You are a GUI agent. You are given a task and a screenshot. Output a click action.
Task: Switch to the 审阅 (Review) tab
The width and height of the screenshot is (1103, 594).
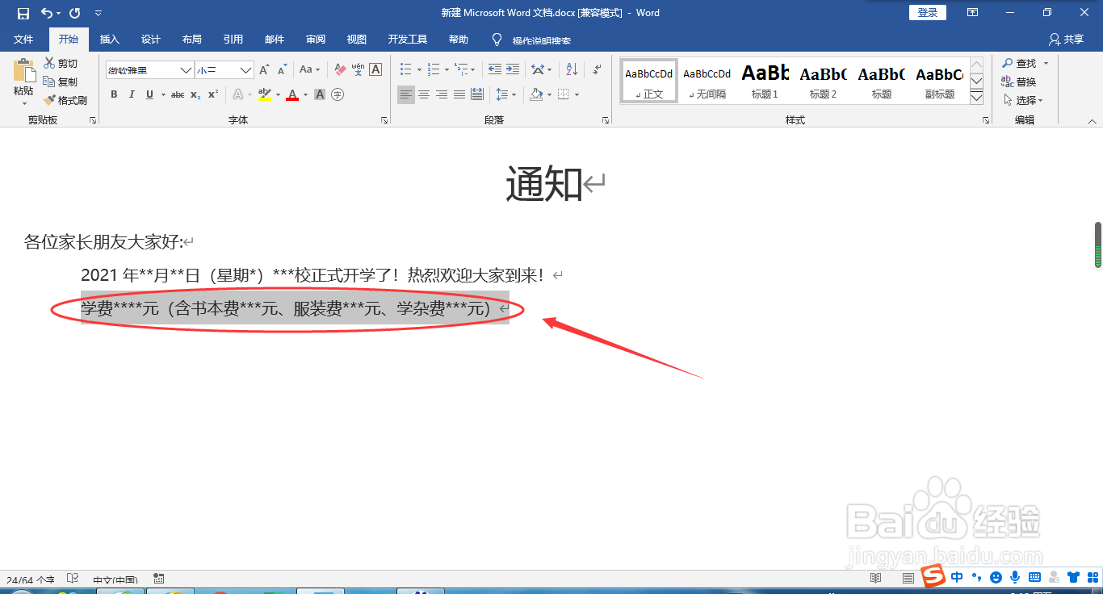click(x=316, y=40)
